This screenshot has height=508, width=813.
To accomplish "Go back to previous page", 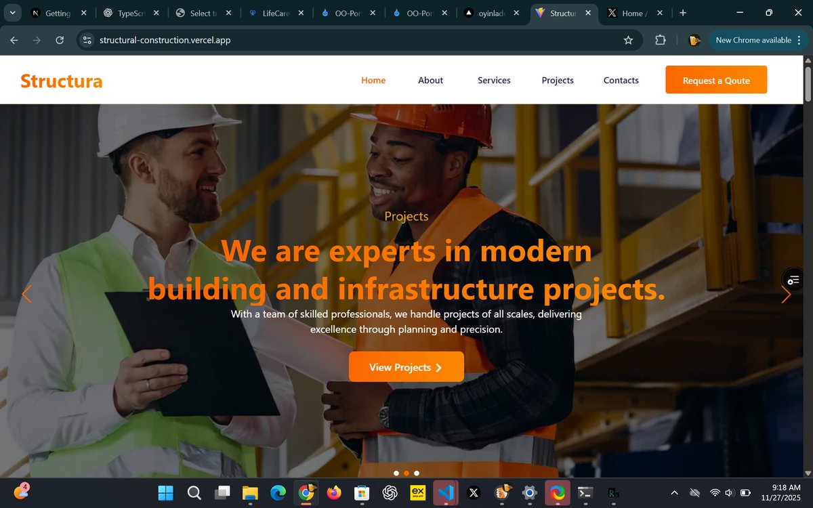I will pyautogui.click(x=14, y=40).
